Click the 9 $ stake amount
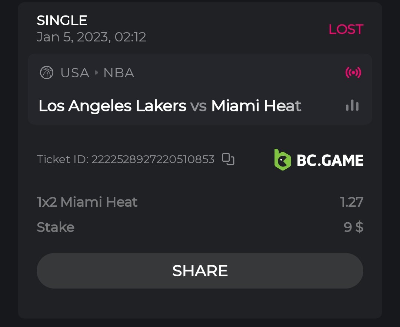The image size is (400, 327). click(x=353, y=227)
